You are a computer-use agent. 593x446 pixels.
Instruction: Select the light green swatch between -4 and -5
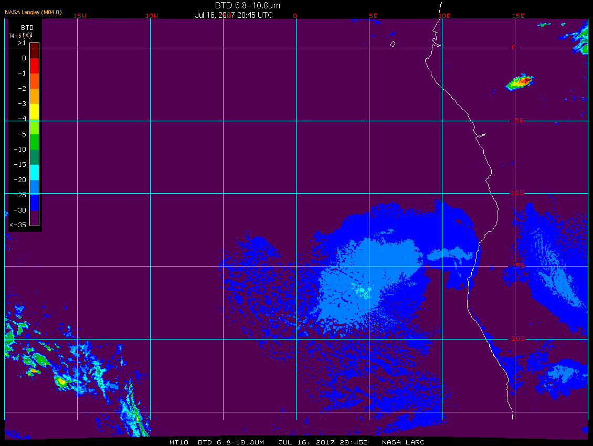[x=35, y=127]
